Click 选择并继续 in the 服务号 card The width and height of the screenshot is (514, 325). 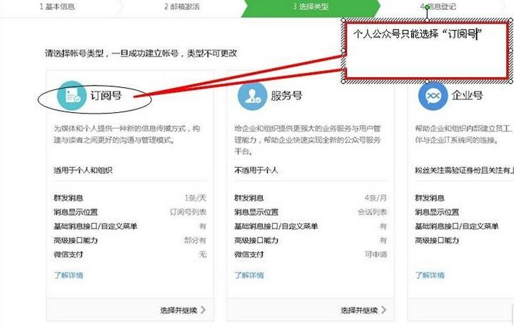click(363, 310)
